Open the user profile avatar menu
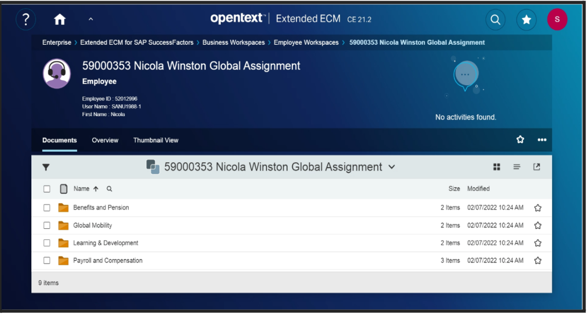This screenshot has height=314, width=587. pos(557,20)
